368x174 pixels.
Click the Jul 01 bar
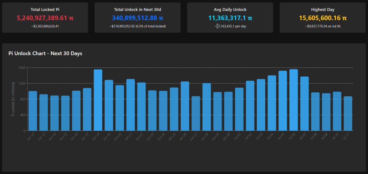[x=239, y=109]
